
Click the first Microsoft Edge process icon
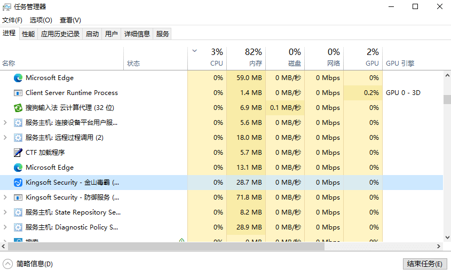(18, 78)
